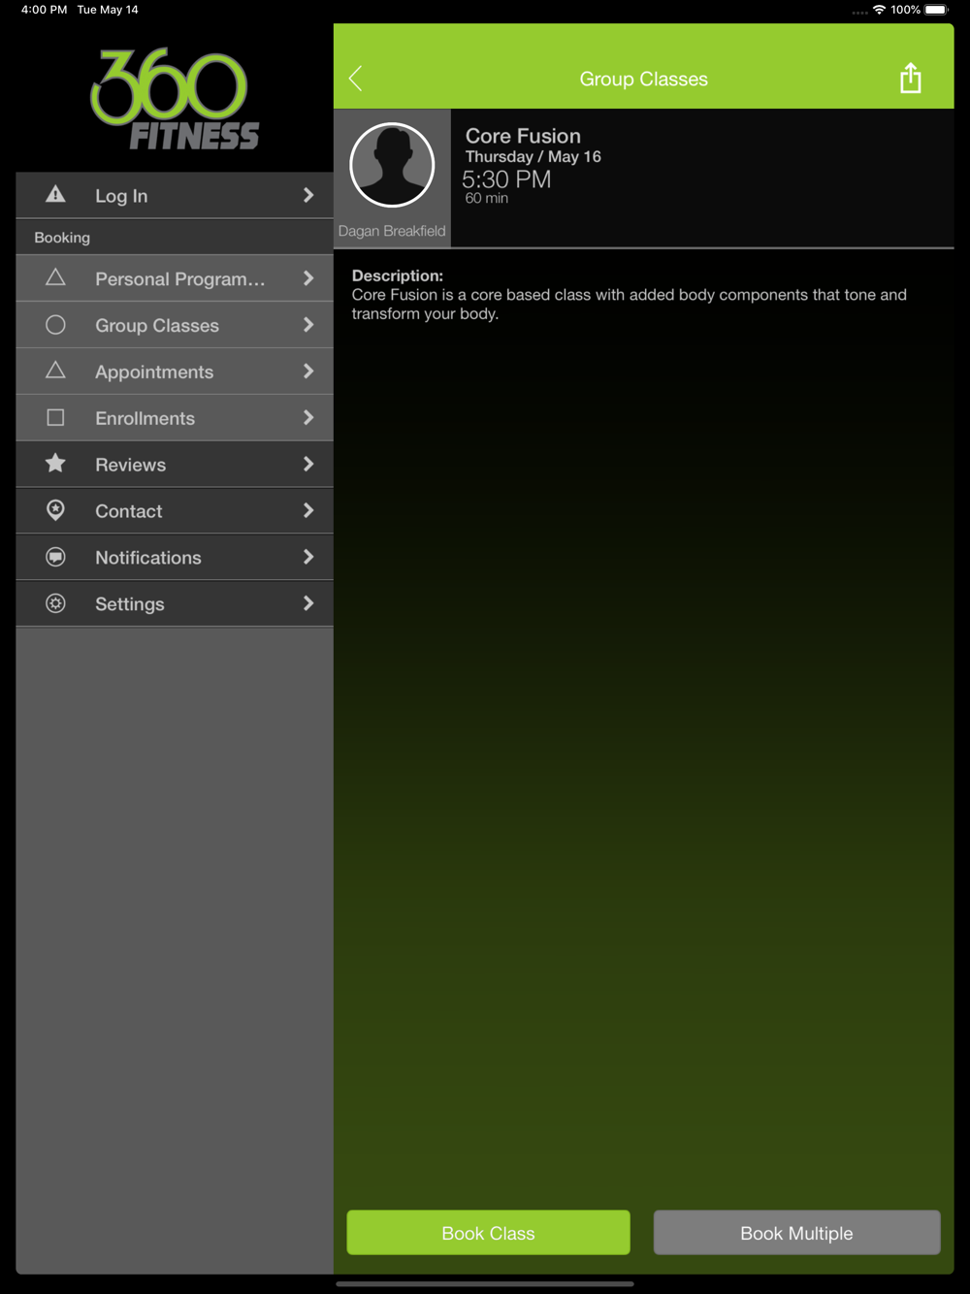970x1294 pixels.
Task: Tap the Group Classes circle icon
Action: (x=56, y=325)
